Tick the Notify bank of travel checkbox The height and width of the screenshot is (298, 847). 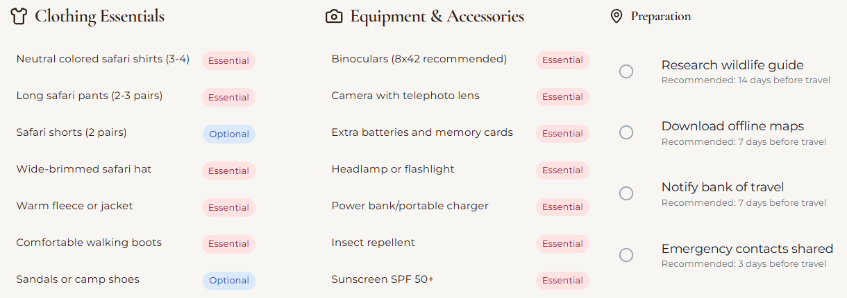tap(626, 193)
